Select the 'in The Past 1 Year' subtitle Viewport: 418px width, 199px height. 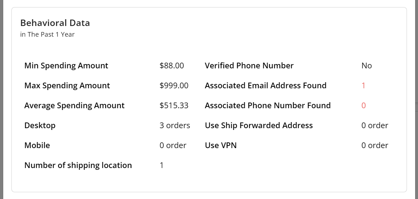[47, 34]
